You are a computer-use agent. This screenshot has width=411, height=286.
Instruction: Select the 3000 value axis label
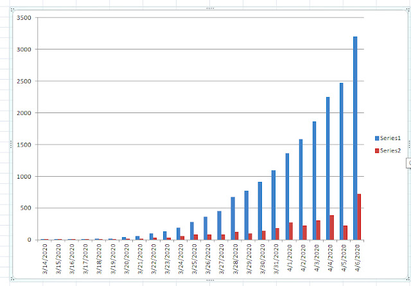click(24, 49)
